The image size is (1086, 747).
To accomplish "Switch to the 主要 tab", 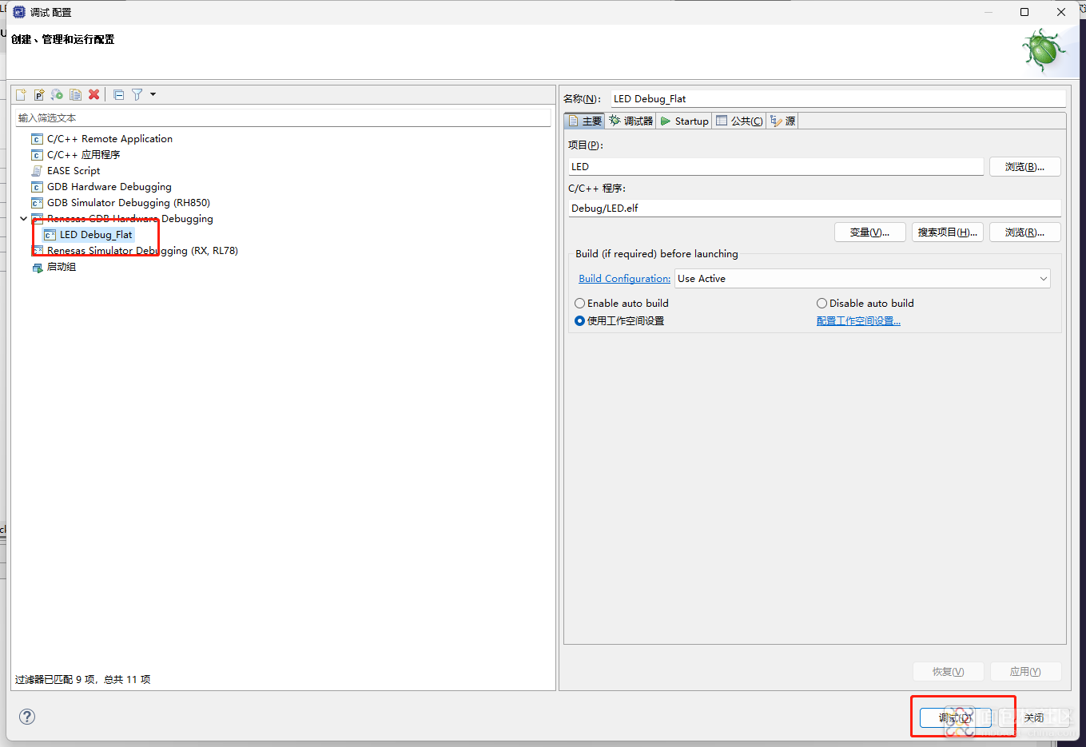I will coord(585,121).
